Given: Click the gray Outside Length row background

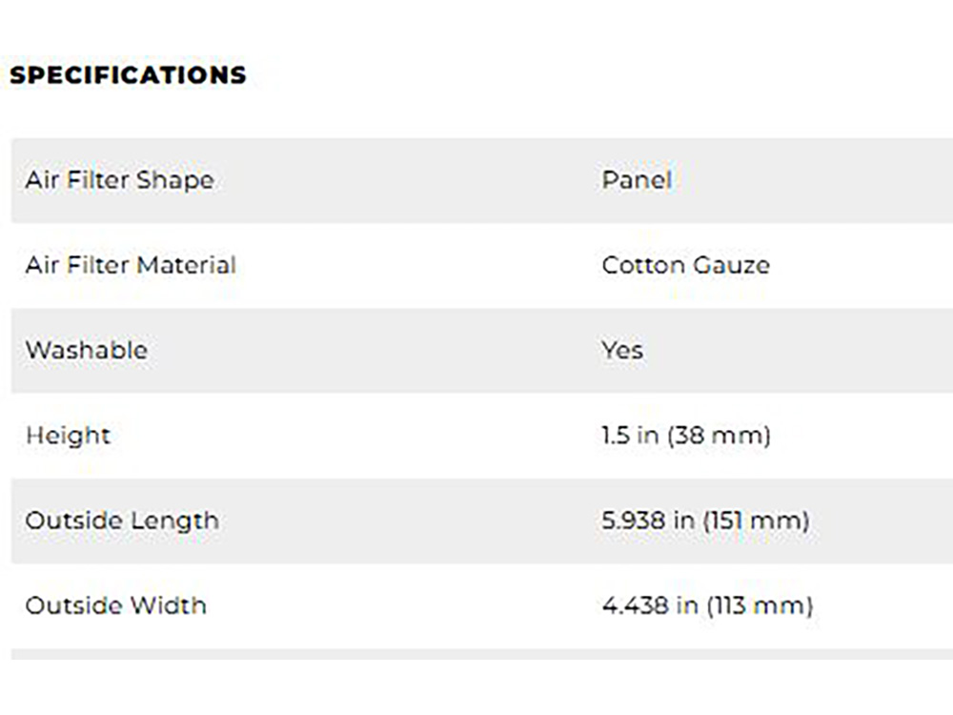Looking at the screenshot, I should point(482,521).
